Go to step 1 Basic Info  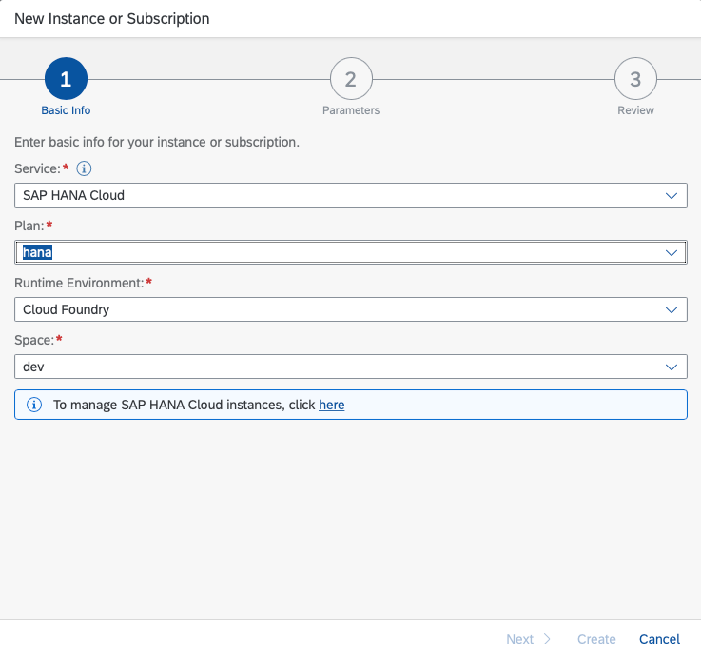pos(66,79)
